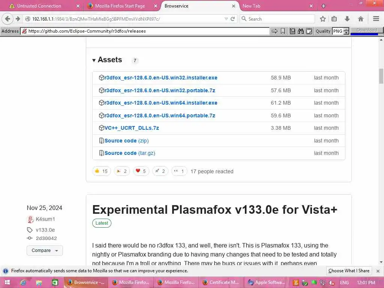This screenshot has width=384, height=288.
Task: Open the v133.0e tag link
Action: [45, 230]
